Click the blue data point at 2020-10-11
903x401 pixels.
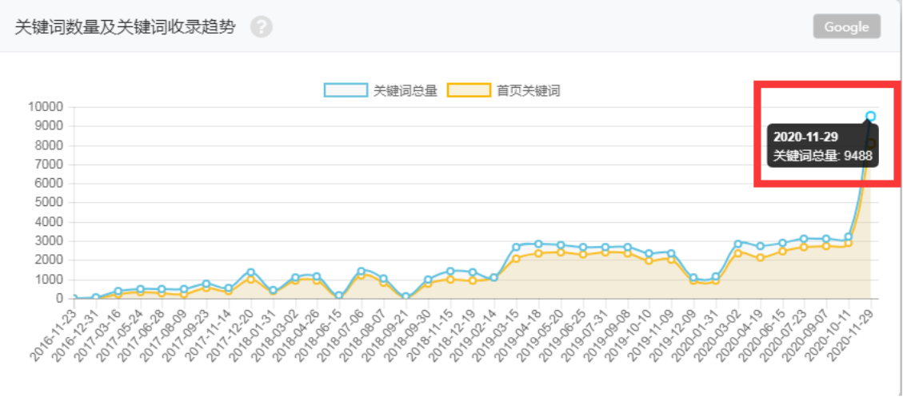point(849,237)
